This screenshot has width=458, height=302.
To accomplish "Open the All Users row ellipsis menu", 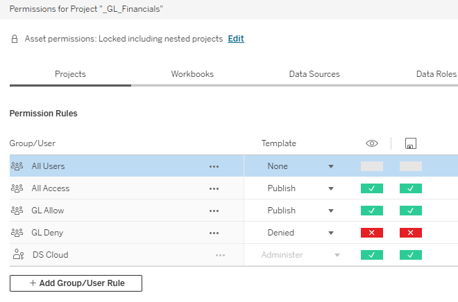I will point(214,166).
